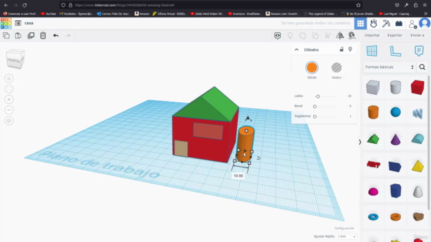Click the Home view button
Image resolution: width=431 pixels, height=242 pixels.
tap(9, 79)
